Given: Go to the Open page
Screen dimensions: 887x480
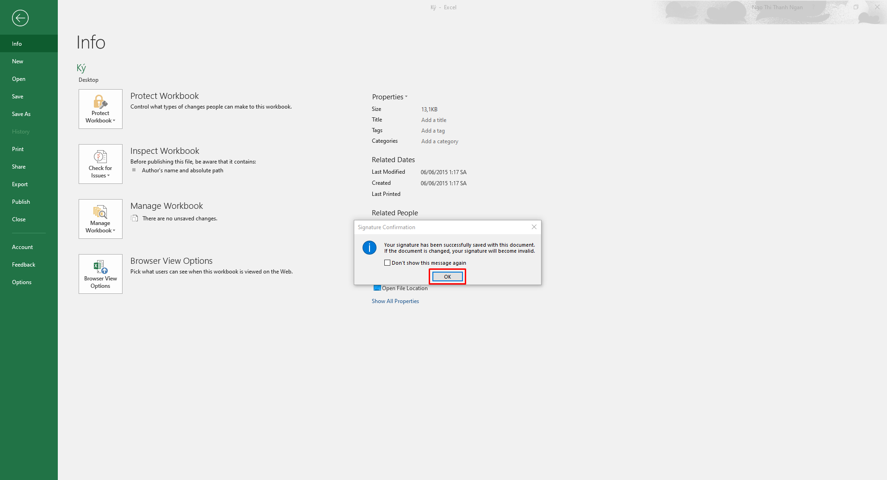Looking at the screenshot, I should (29, 79).
